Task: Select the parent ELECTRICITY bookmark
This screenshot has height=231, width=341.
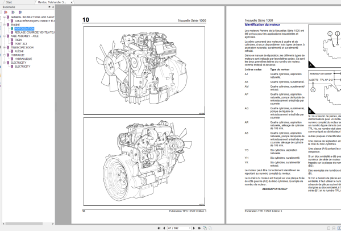Action: click(19, 63)
